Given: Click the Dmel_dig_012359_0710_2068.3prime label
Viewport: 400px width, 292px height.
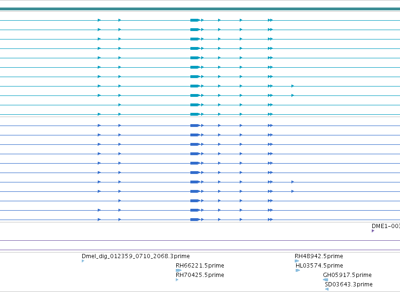Looking at the screenshot, I should click(x=136, y=256).
